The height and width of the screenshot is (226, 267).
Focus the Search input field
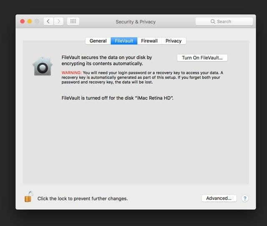pos(224,21)
